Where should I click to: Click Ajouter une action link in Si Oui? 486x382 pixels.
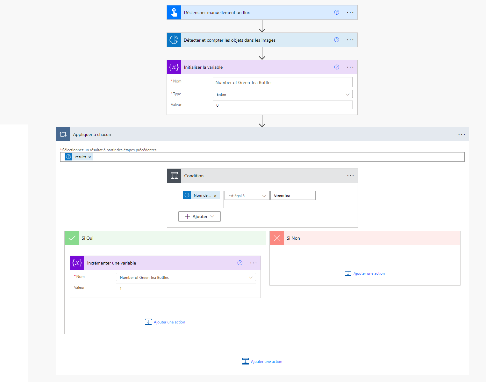click(169, 322)
